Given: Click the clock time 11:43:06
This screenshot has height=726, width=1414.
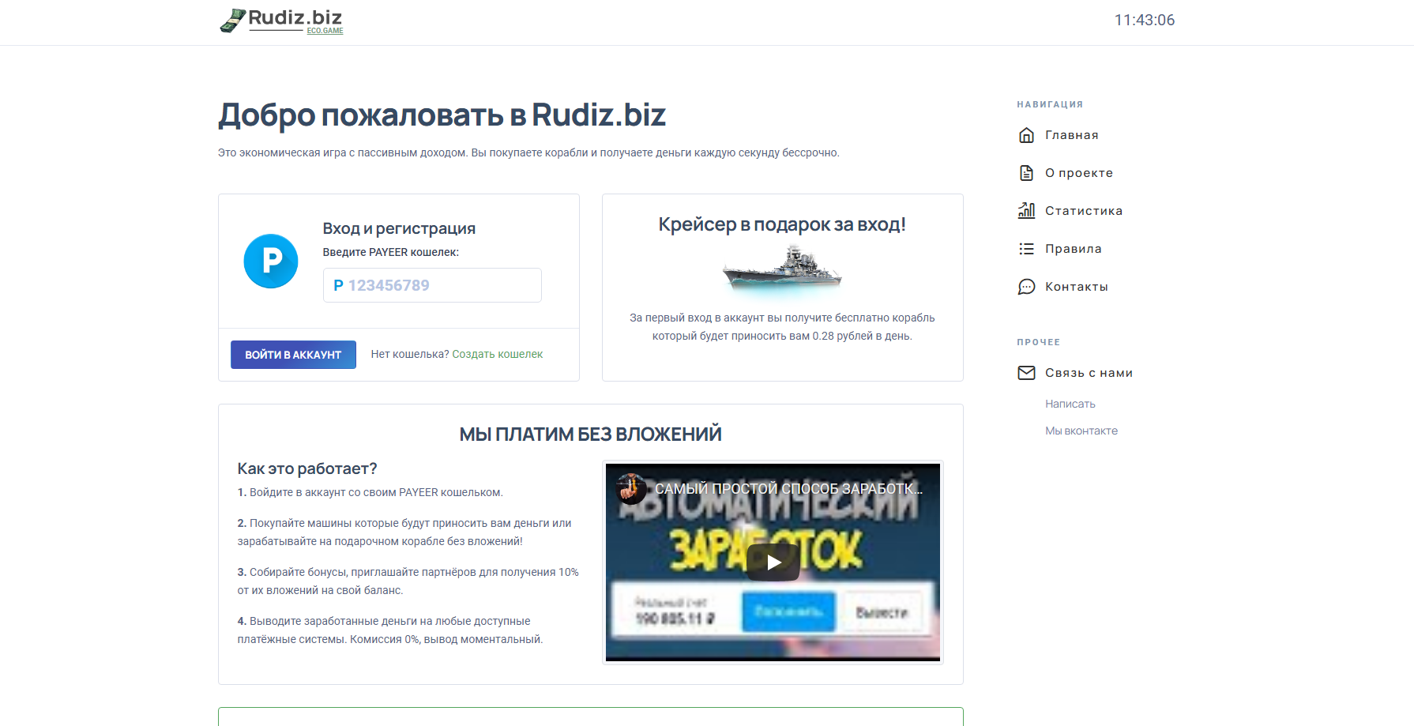Looking at the screenshot, I should pos(1145,21).
